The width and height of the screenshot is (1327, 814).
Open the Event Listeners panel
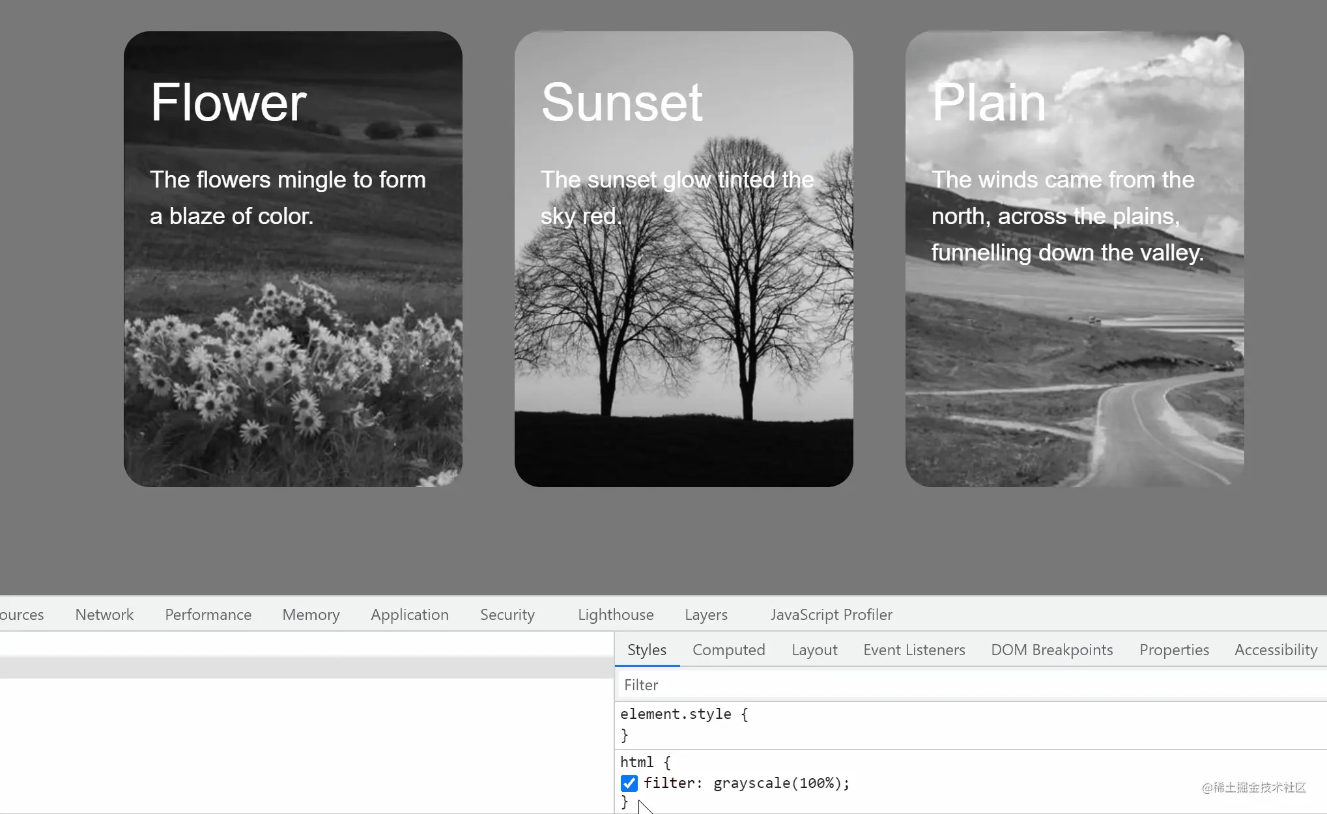point(913,650)
